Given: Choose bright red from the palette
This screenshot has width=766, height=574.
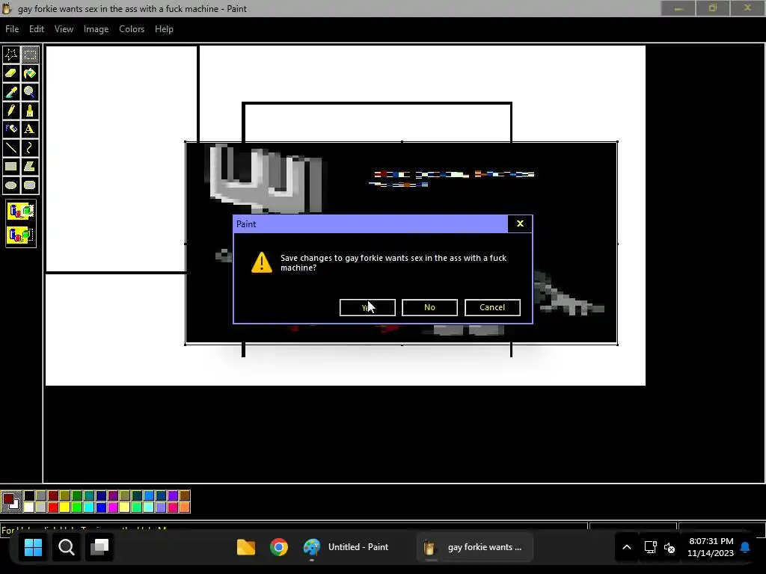Looking at the screenshot, I should pyautogui.click(x=53, y=507).
